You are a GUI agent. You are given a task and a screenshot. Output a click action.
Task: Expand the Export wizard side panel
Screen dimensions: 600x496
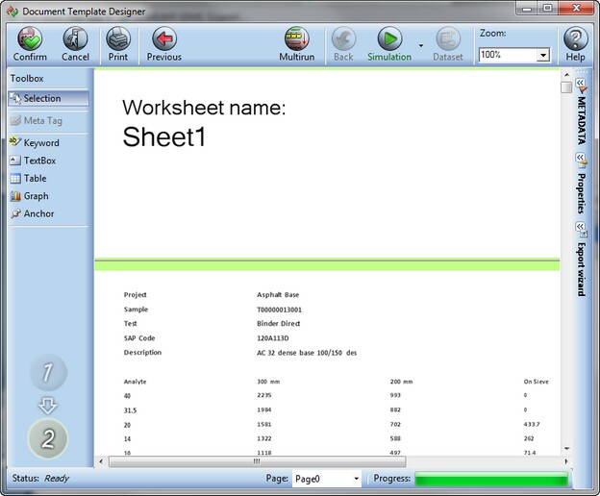point(581,260)
